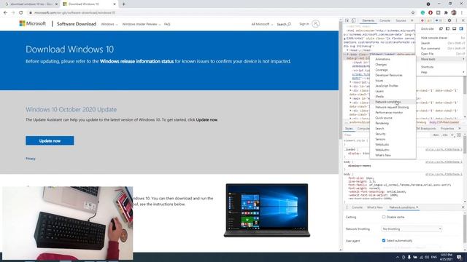Choose Rendering in More tools list
The image size is (467, 262).
393,123
